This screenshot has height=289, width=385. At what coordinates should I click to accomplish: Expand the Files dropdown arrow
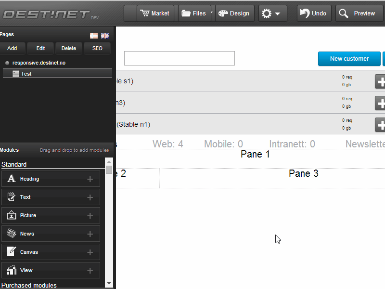[x=212, y=13]
